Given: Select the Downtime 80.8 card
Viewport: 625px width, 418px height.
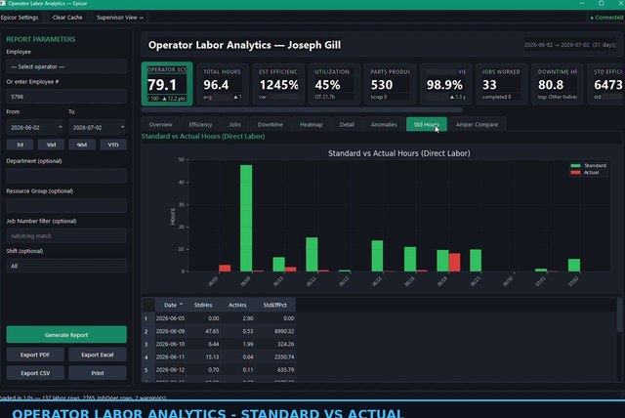Looking at the screenshot, I should click(558, 84).
